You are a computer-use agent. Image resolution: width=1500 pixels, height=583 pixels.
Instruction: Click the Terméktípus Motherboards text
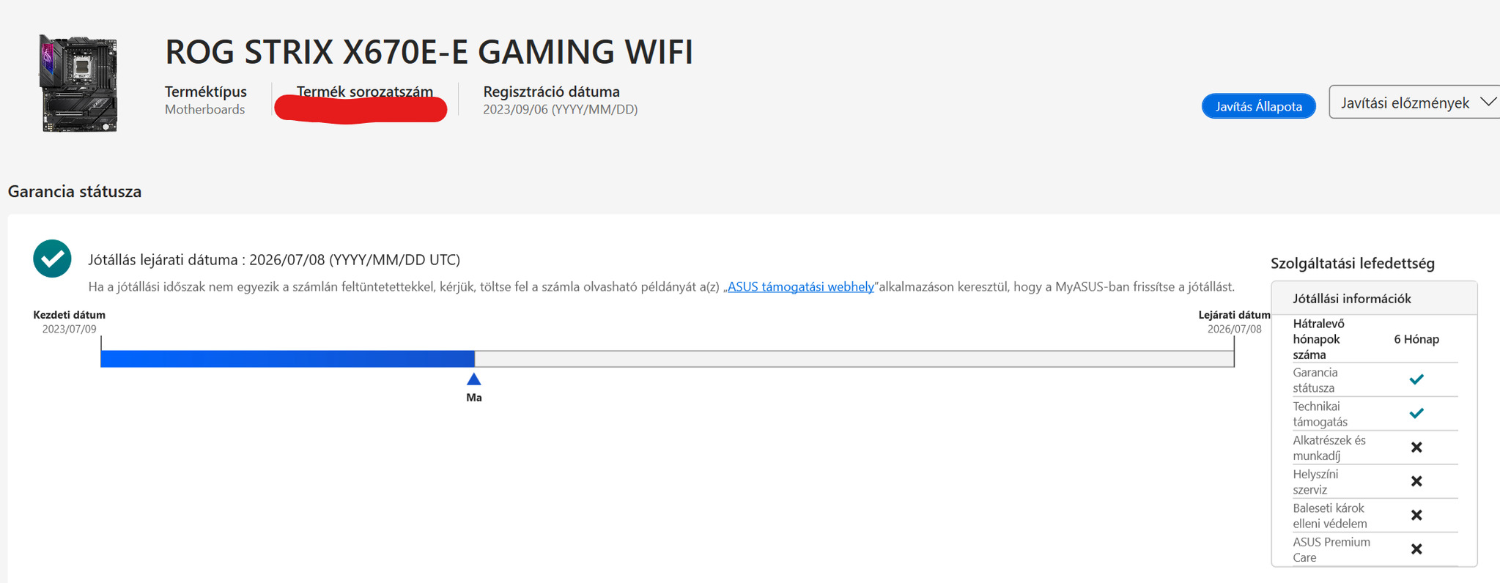[x=205, y=100]
